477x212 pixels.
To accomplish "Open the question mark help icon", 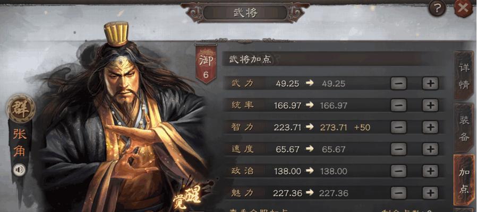I will [x=437, y=8].
